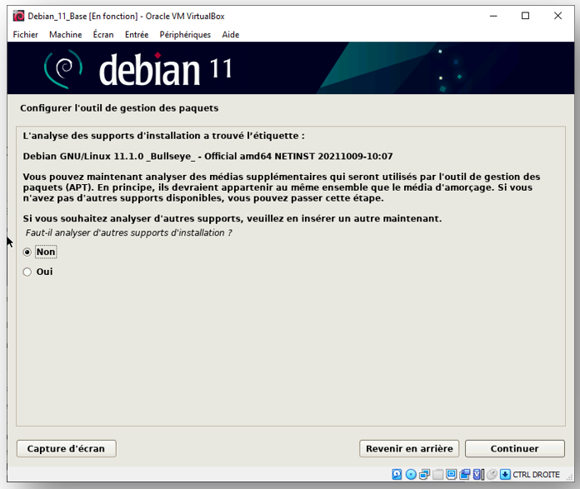Open the Entrée menu
Viewport: 580px width, 489px height.
[137, 34]
